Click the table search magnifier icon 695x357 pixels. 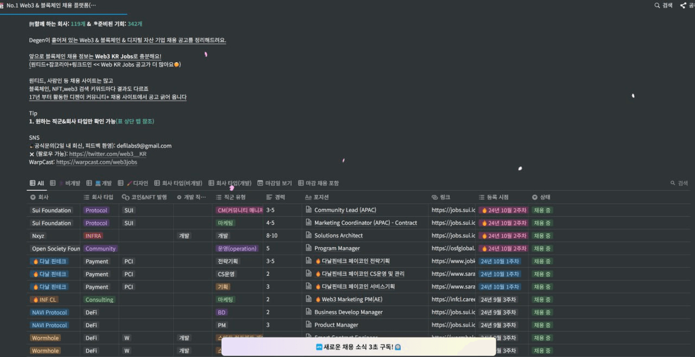(673, 183)
